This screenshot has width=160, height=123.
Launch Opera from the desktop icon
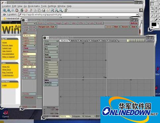pos(5,114)
